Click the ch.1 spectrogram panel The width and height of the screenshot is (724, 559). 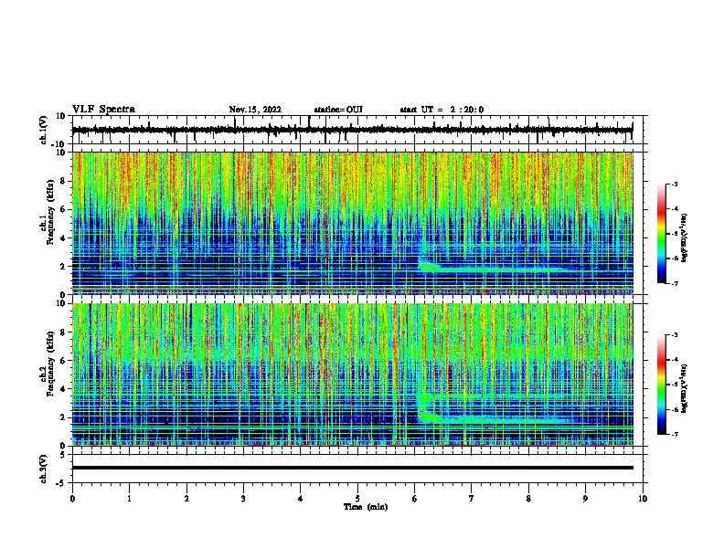pos(352,223)
